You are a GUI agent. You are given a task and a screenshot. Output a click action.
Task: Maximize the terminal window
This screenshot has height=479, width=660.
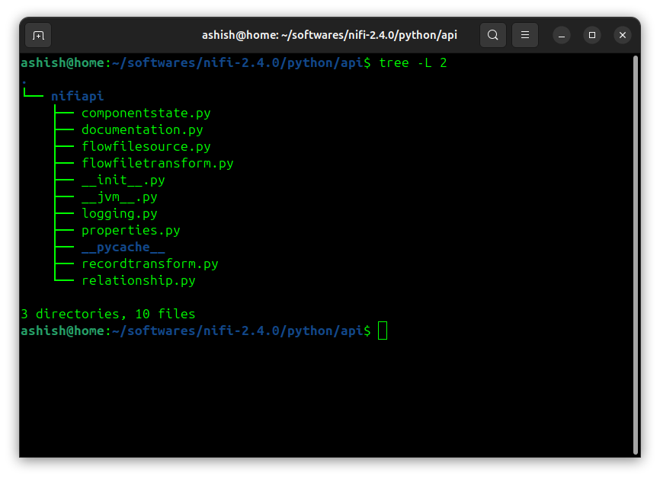click(x=592, y=35)
